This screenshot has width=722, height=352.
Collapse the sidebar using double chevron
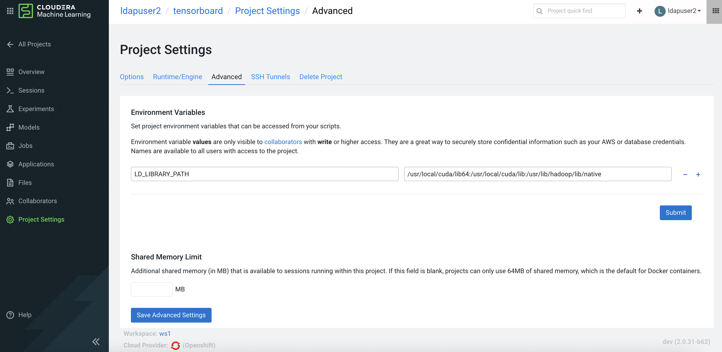click(x=96, y=341)
